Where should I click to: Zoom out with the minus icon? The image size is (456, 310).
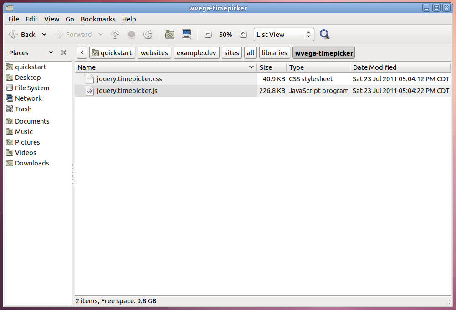(208, 34)
